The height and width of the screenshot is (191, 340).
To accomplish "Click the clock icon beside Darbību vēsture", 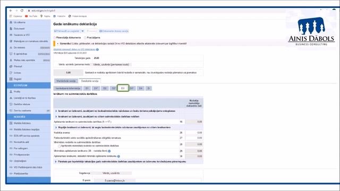I will (11, 104).
